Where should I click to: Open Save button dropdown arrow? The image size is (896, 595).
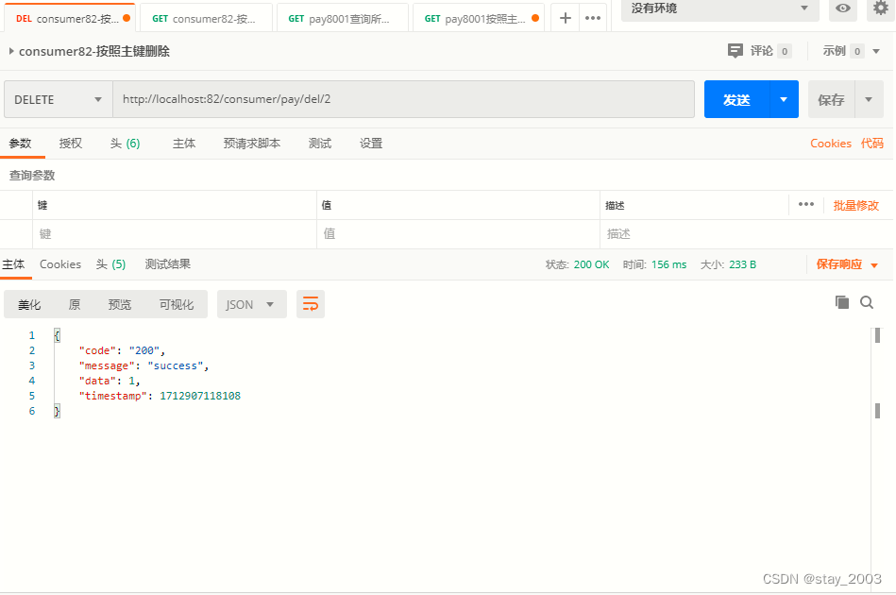[x=869, y=99]
